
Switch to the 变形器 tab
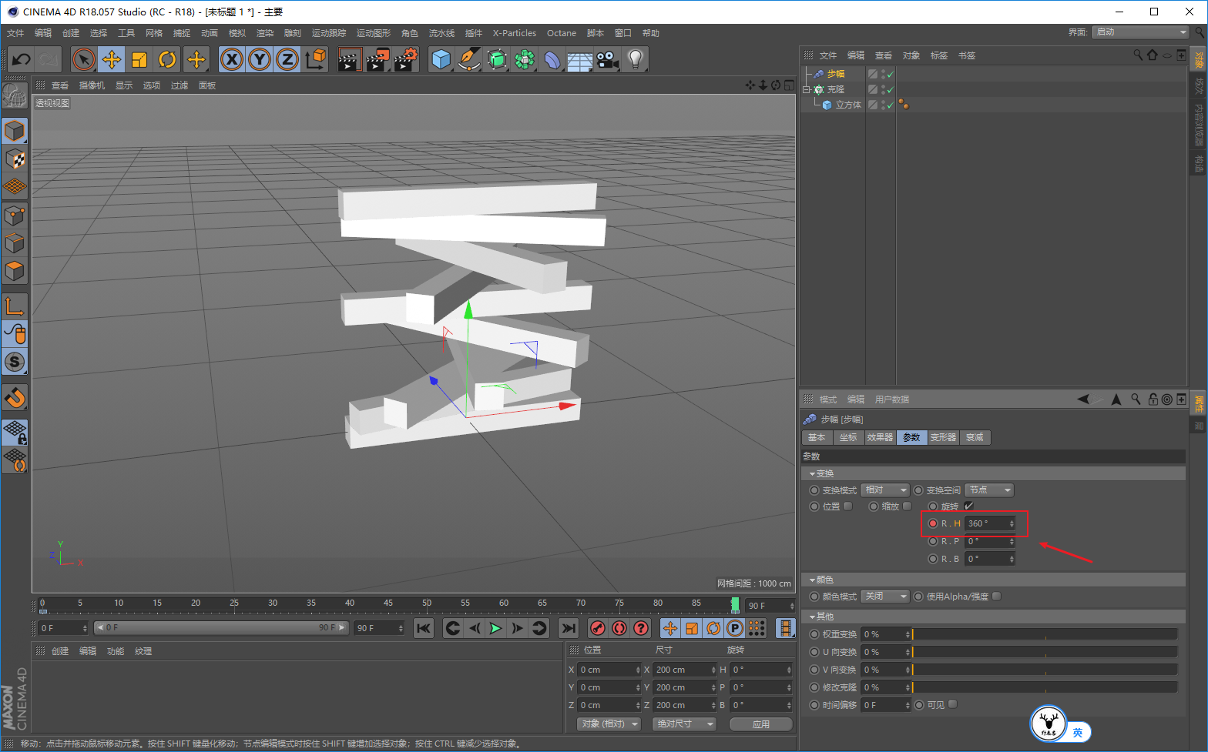943,437
